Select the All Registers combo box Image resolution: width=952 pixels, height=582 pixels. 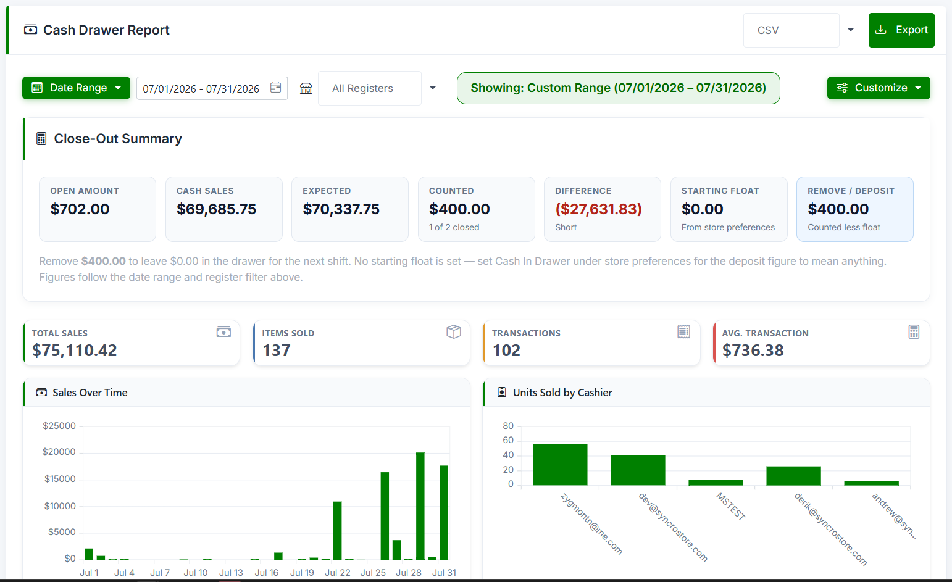[370, 88]
